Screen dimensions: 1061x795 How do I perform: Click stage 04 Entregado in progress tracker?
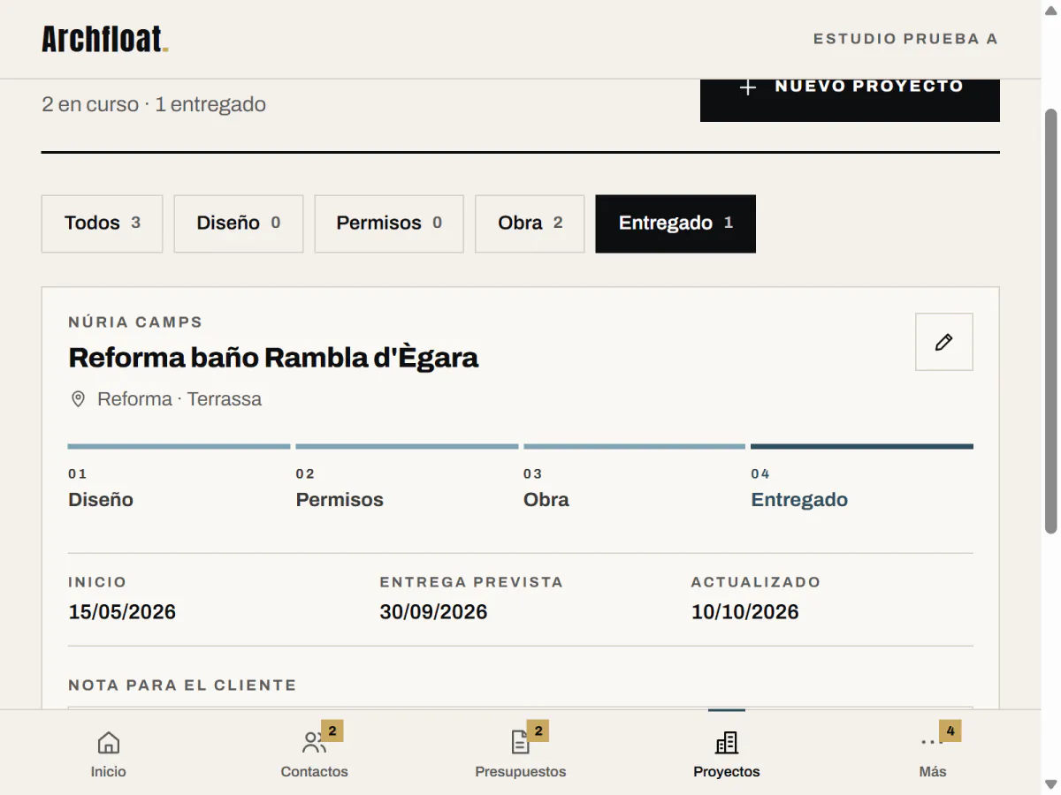[x=862, y=478]
